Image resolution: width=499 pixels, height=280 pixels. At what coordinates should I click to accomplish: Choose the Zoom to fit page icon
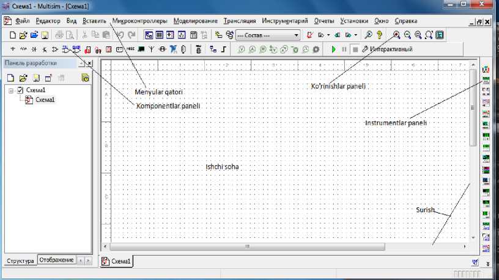(429, 35)
